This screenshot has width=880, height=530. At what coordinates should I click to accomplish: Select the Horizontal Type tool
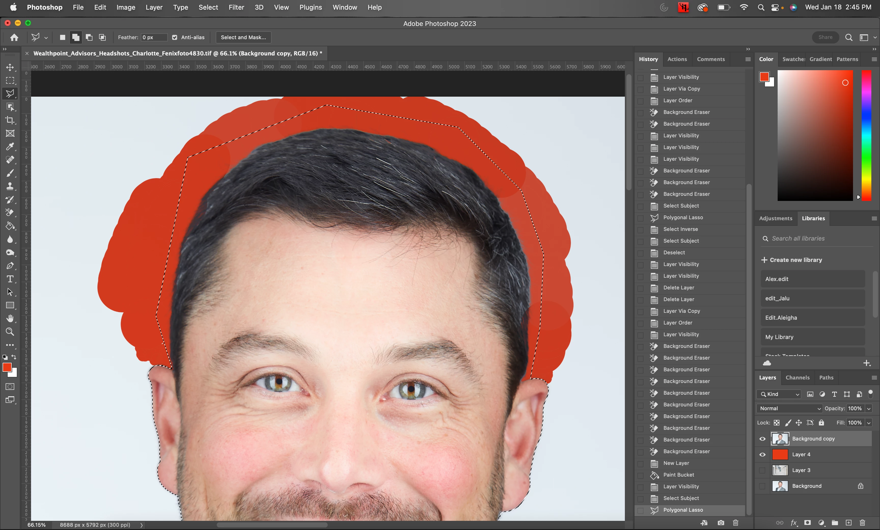tap(10, 279)
